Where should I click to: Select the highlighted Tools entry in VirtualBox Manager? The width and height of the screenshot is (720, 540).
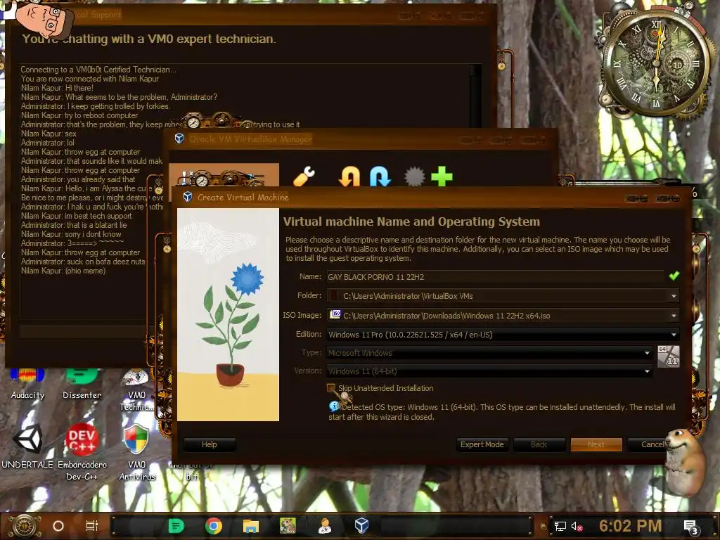(x=224, y=176)
